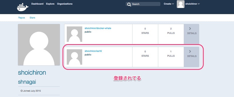
Task: Open Organizations in top navigation
Action: coord(65,4)
